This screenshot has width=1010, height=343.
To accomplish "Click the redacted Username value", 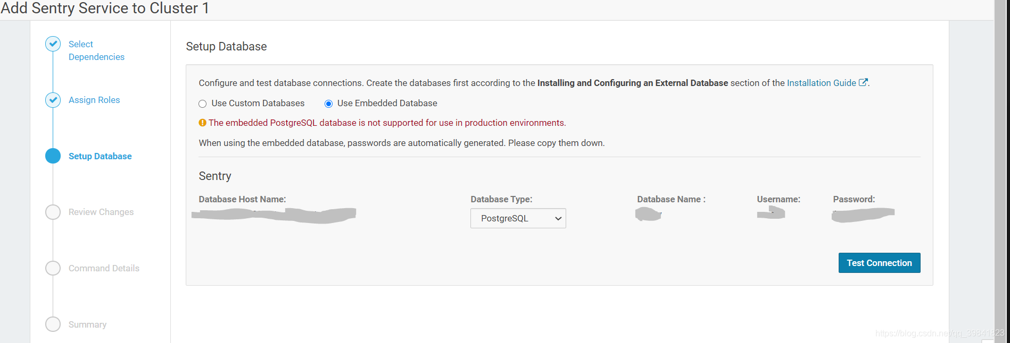I will [x=771, y=213].
